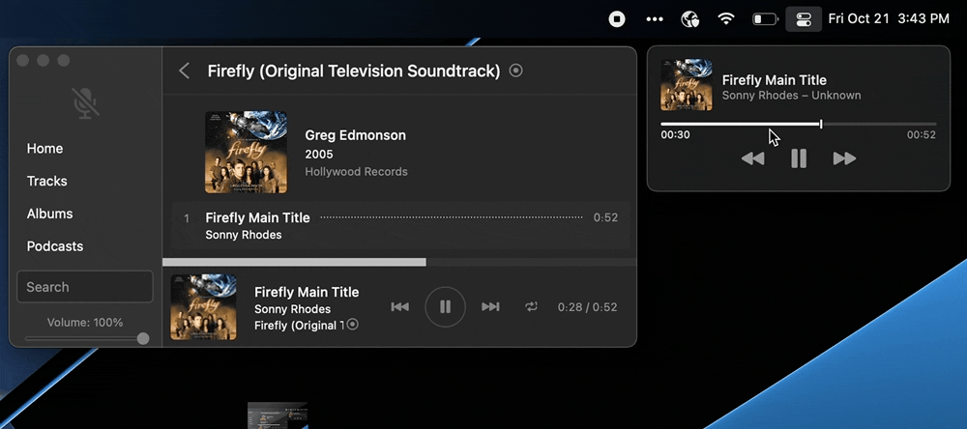967x429 pixels.
Task: Skip to previous track in the app player
Action: click(x=400, y=307)
